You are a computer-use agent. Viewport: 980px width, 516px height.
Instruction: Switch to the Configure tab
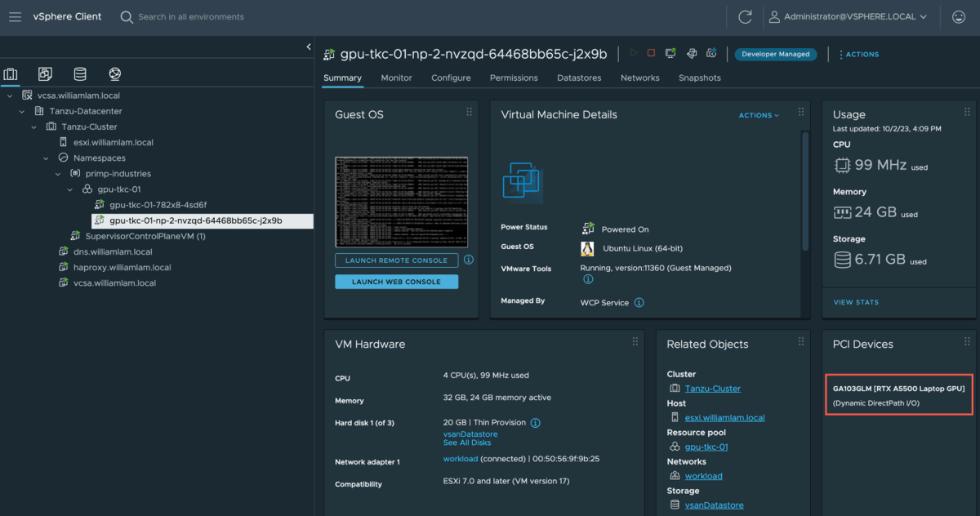[451, 78]
